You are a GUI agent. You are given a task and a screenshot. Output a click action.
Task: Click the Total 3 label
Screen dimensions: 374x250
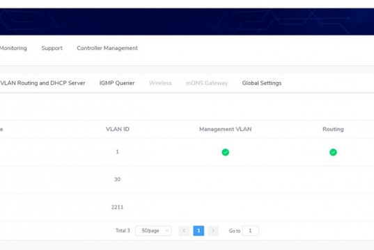(x=123, y=231)
